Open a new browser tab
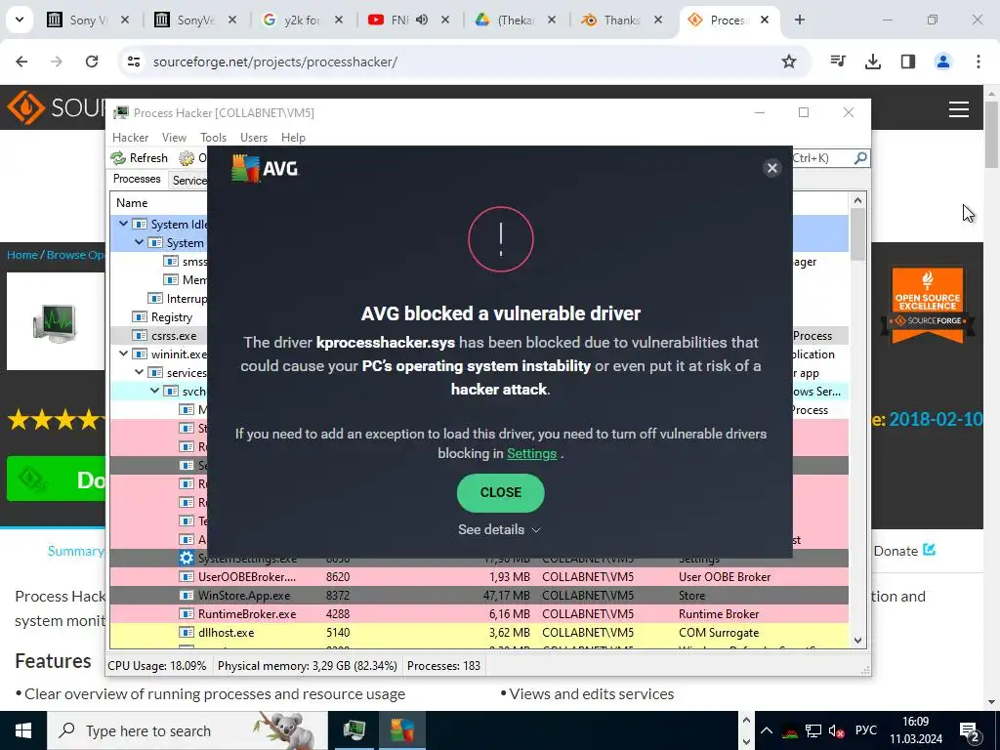 (x=799, y=20)
